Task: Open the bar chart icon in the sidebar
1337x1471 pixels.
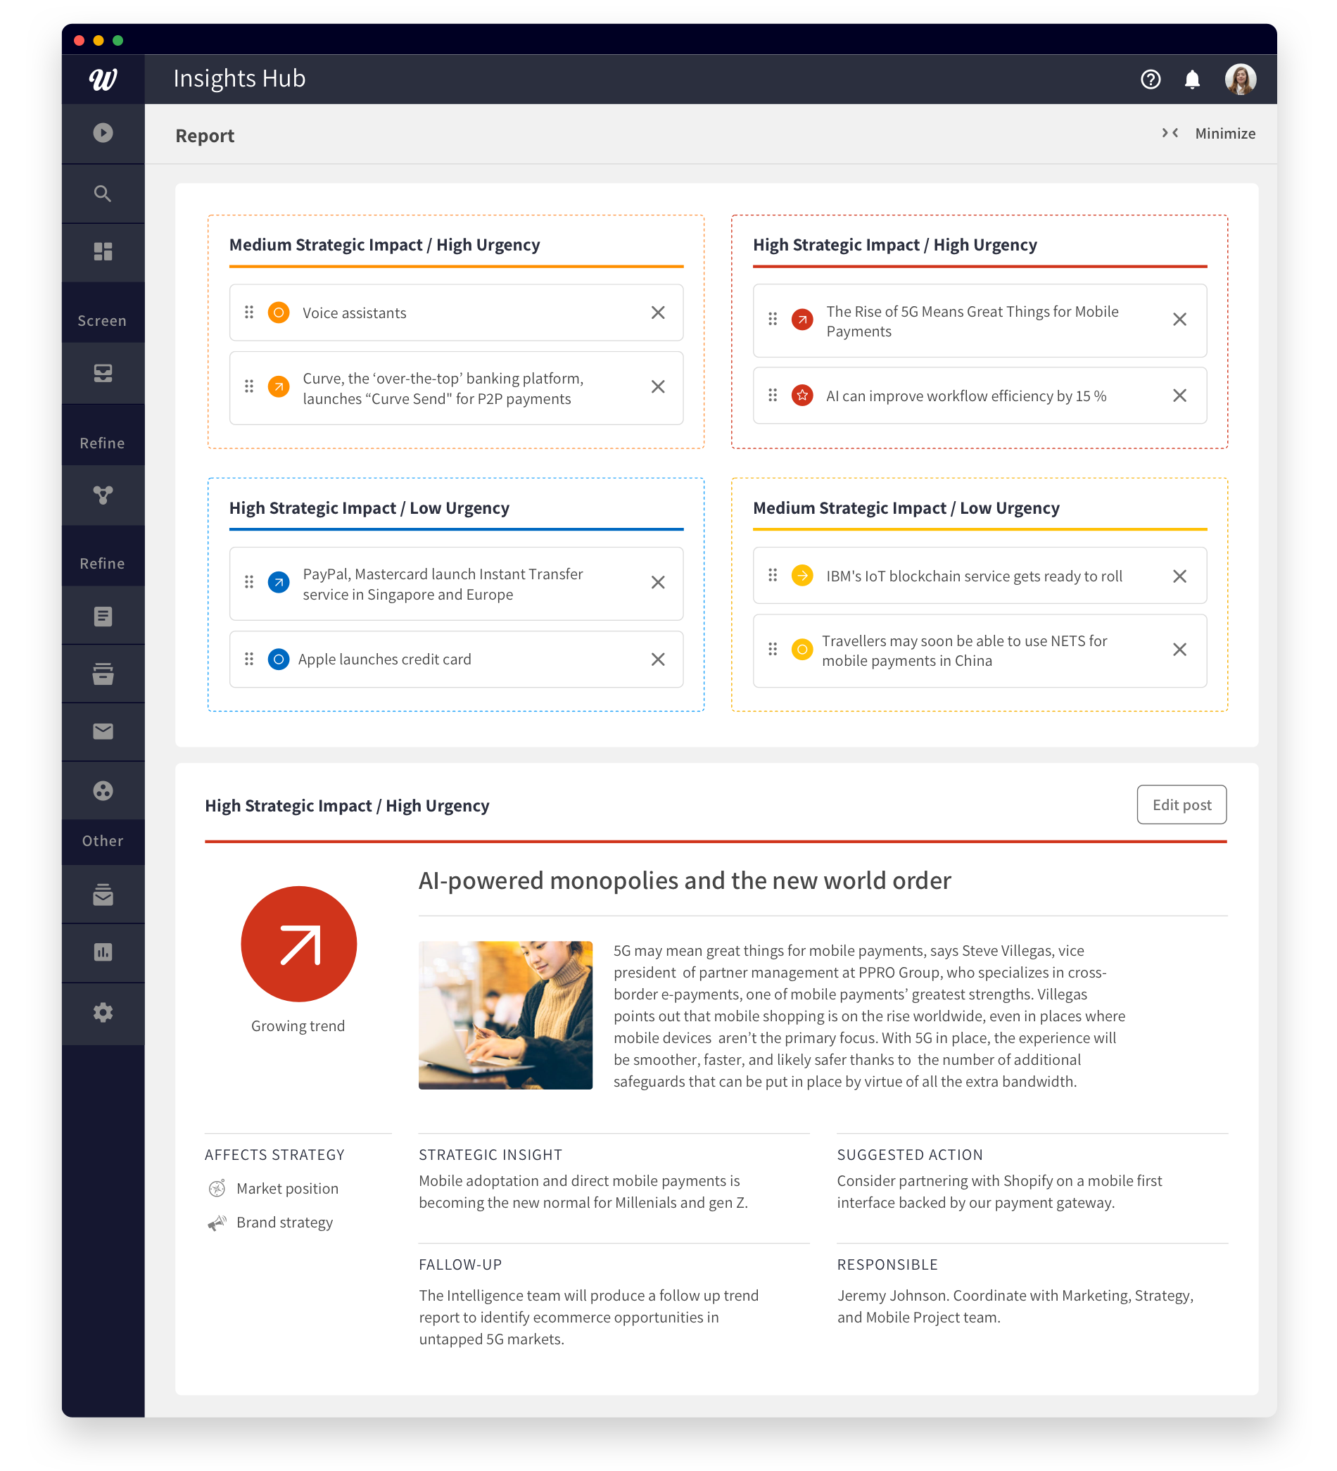Action: pos(103,952)
